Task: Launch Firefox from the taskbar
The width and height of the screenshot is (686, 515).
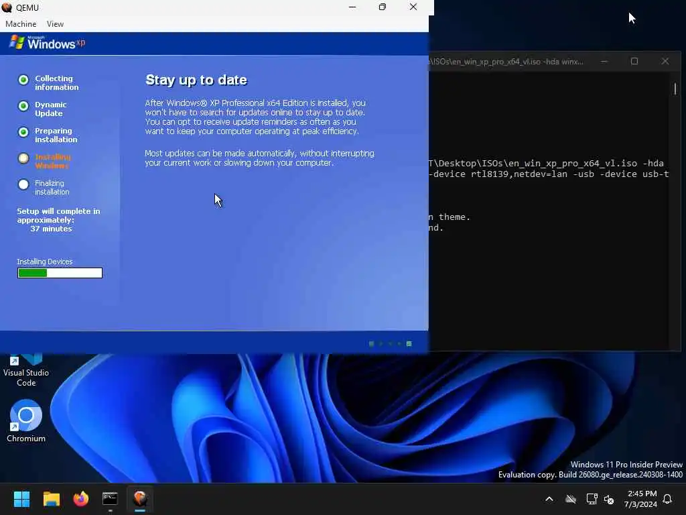Action: tap(81, 499)
